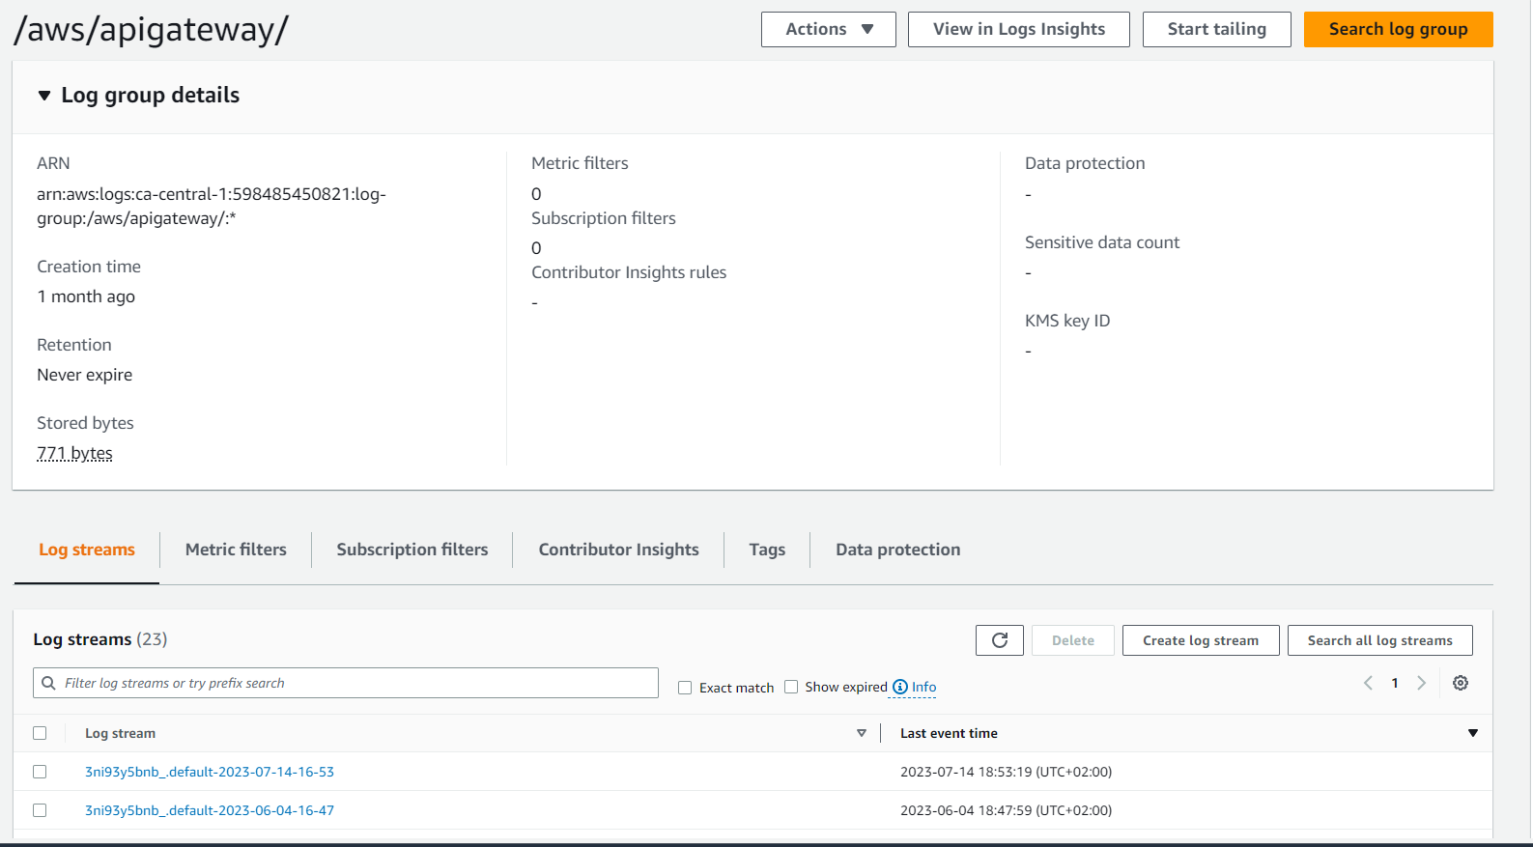The height and width of the screenshot is (847, 1533).
Task: Switch to the Tags tab
Action: coord(767,550)
